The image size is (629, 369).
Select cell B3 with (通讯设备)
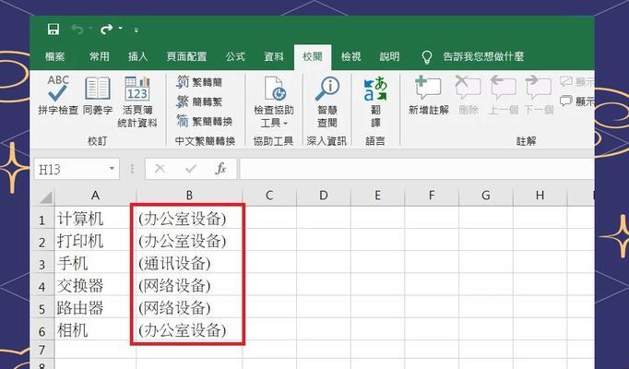tap(189, 263)
